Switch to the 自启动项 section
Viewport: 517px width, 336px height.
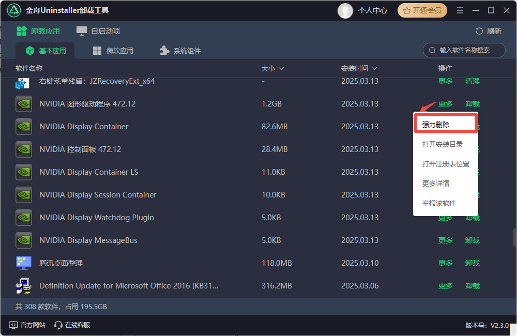(99, 31)
